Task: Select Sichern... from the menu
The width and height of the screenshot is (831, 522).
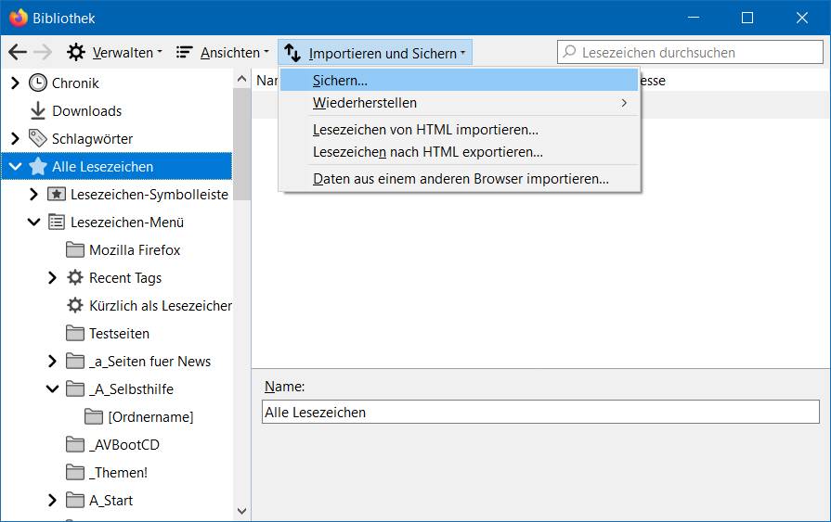Action: pos(340,81)
